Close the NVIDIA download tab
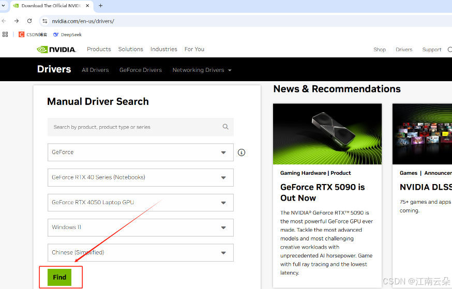The image size is (452, 289). tap(87, 6)
